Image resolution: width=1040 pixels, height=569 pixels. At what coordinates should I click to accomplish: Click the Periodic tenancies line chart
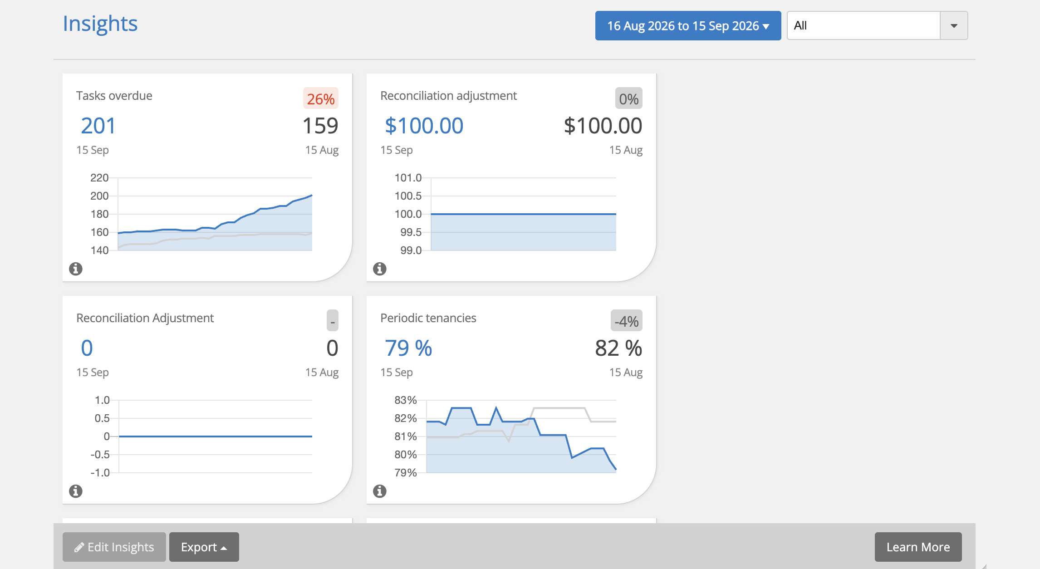point(505,437)
